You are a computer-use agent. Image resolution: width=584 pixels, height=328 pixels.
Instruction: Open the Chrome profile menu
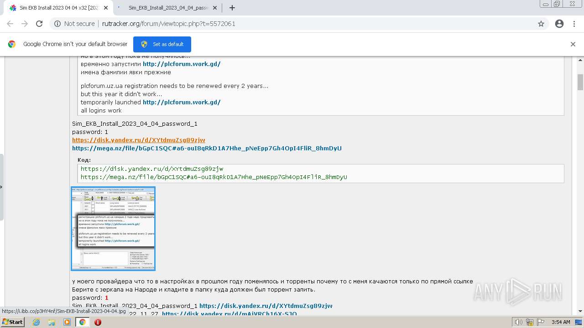coord(559,24)
